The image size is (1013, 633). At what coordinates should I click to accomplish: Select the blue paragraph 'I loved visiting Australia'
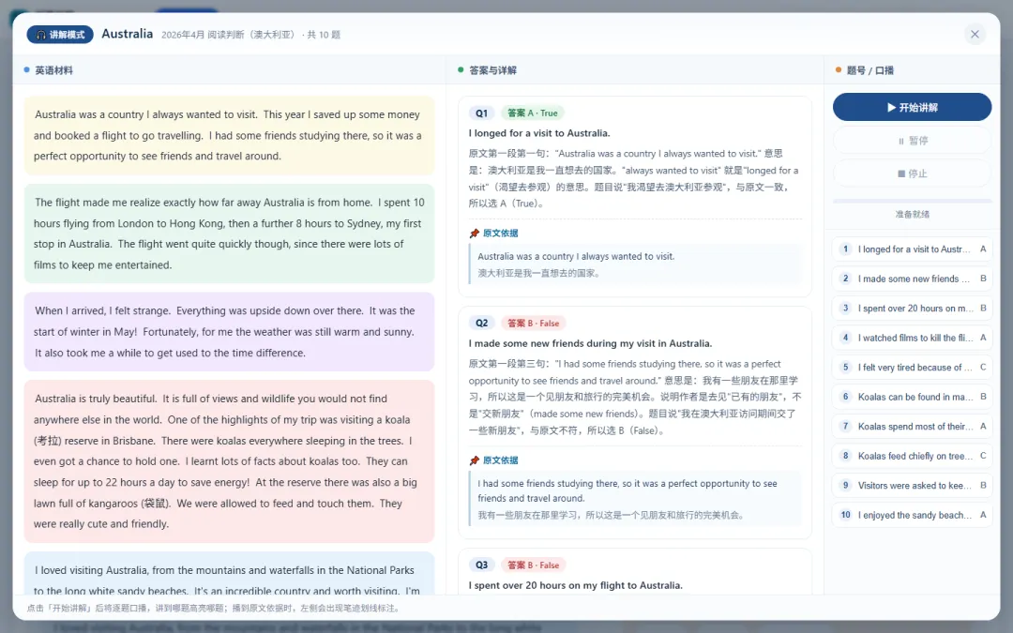(x=230, y=574)
